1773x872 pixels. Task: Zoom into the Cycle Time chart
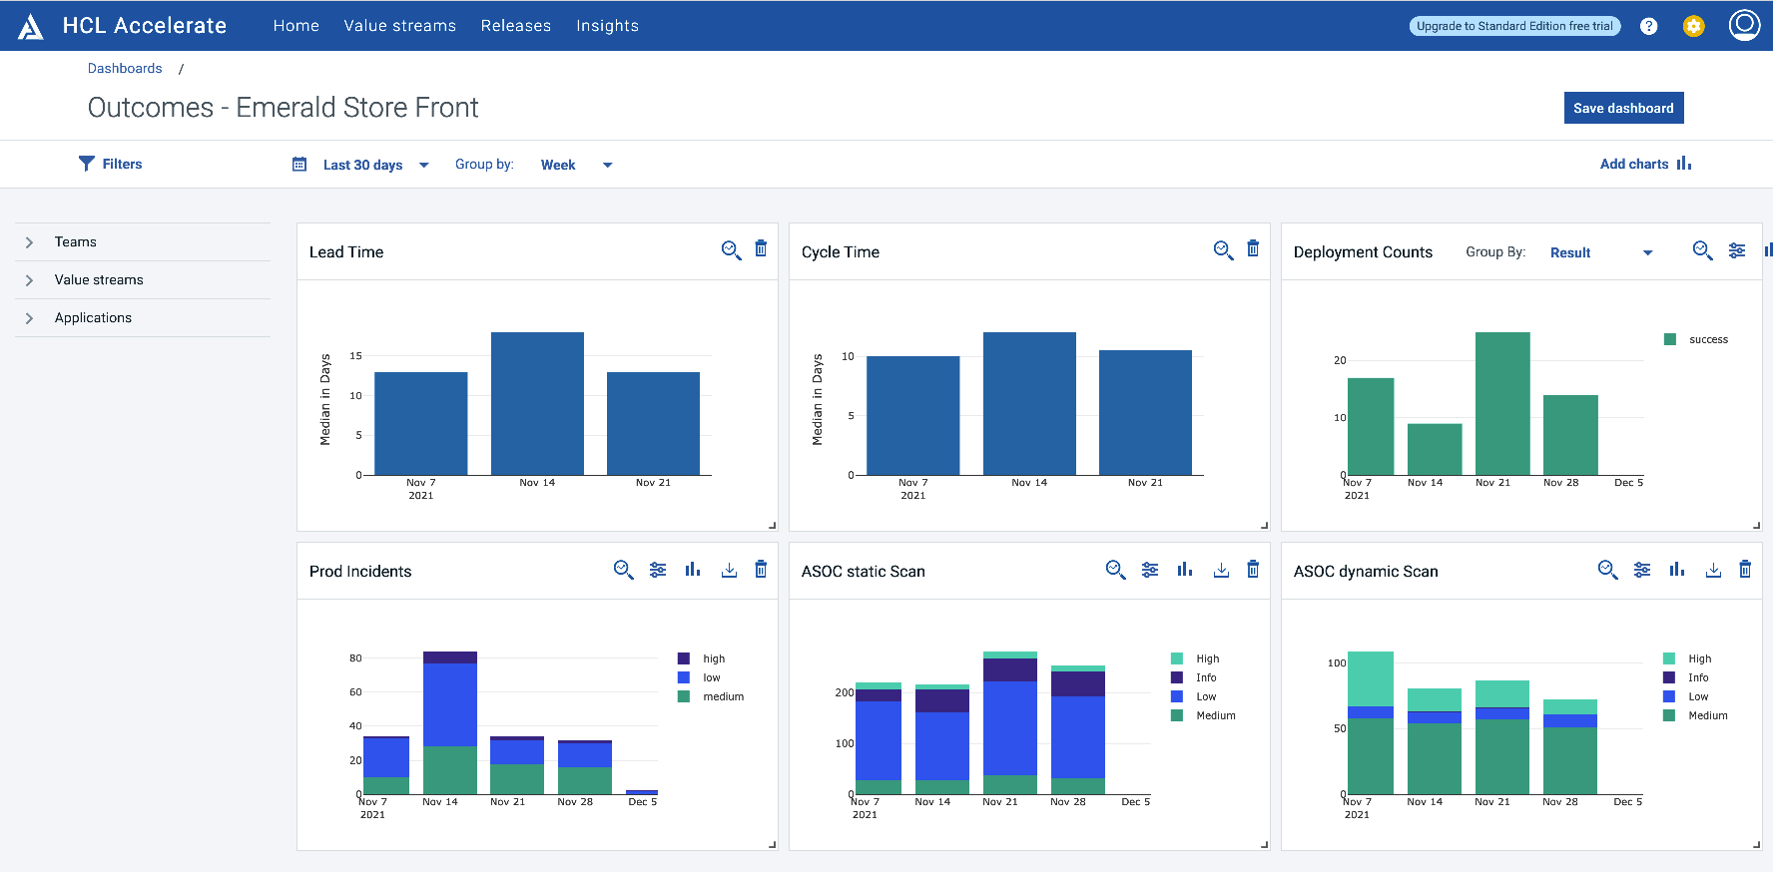(1223, 250)
